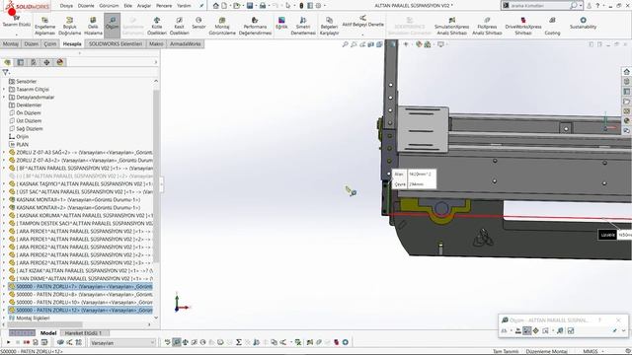Click the Sigma icon in bottom toolbar
632x355 pixels.
tap(239, 342)
